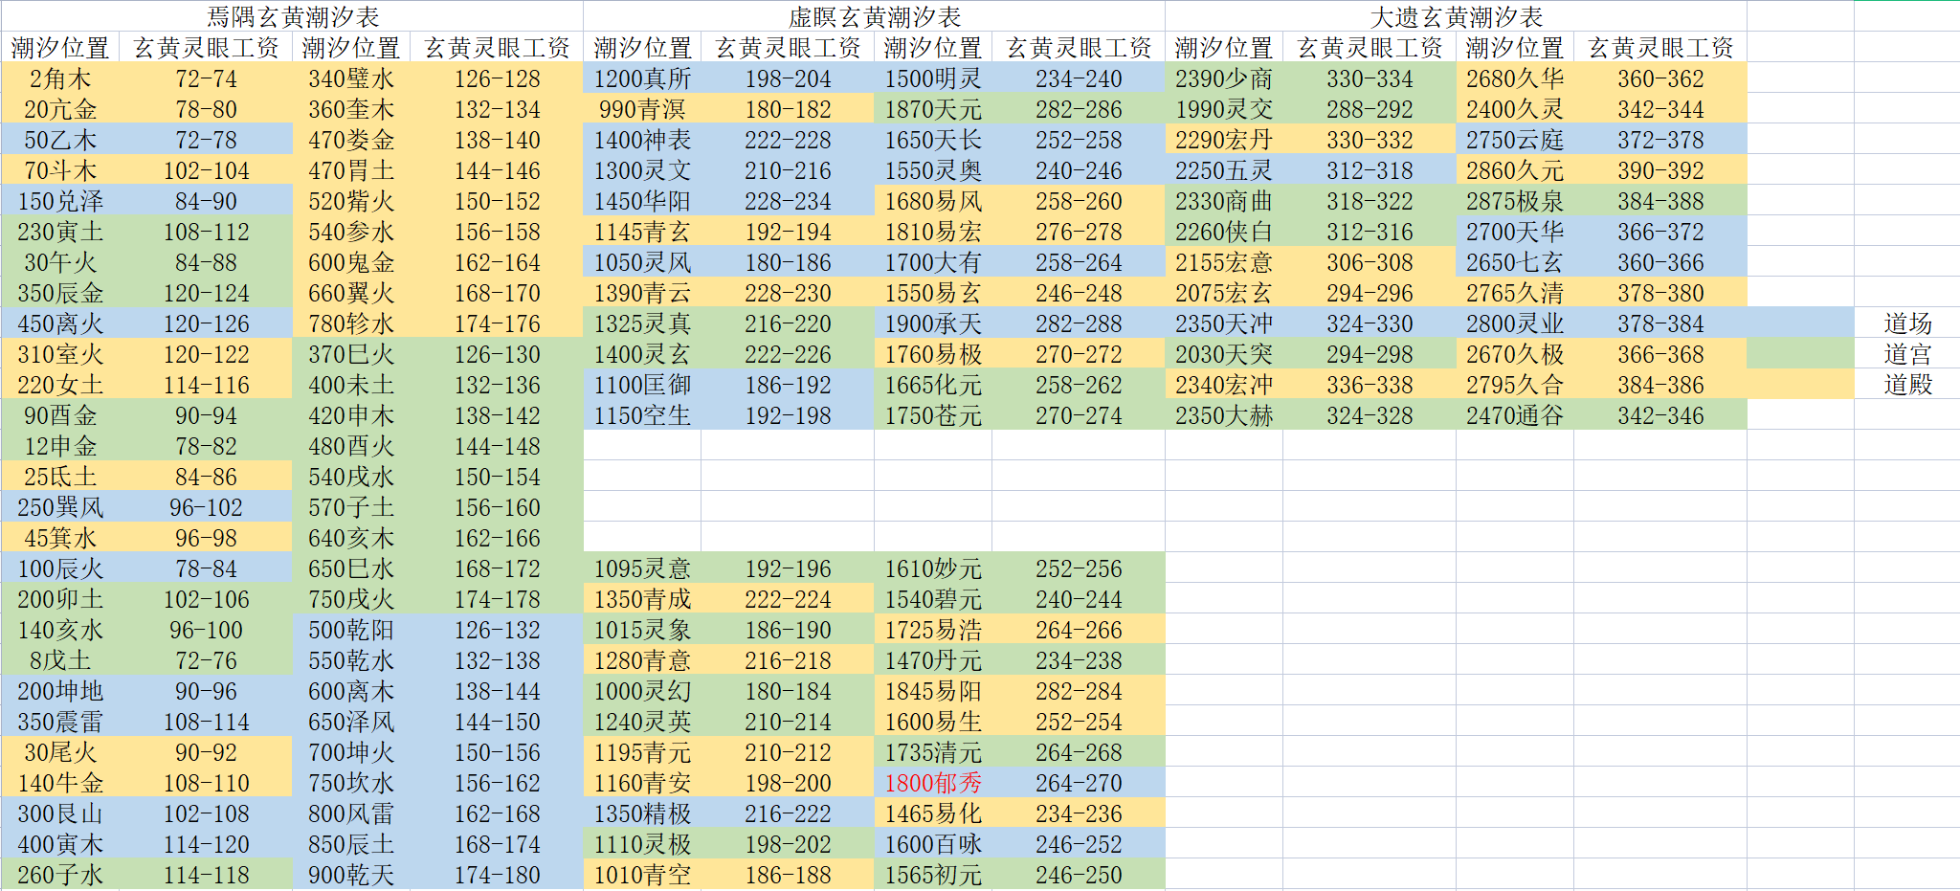Select the 300艮山 cell

point(60,813)
